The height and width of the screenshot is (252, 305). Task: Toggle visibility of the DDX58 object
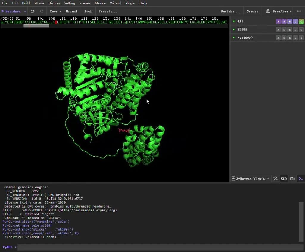234,30
